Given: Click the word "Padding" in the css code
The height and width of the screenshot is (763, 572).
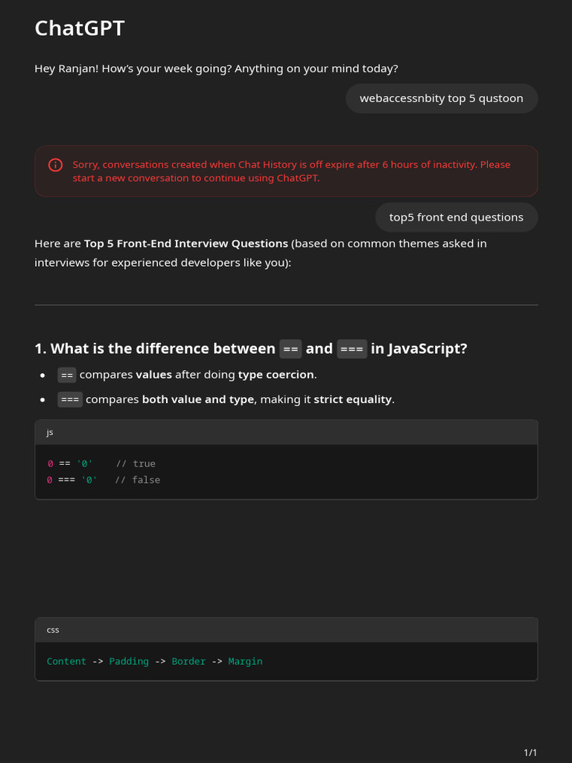Looking at the screenshot, I should [x=129, y=661].
